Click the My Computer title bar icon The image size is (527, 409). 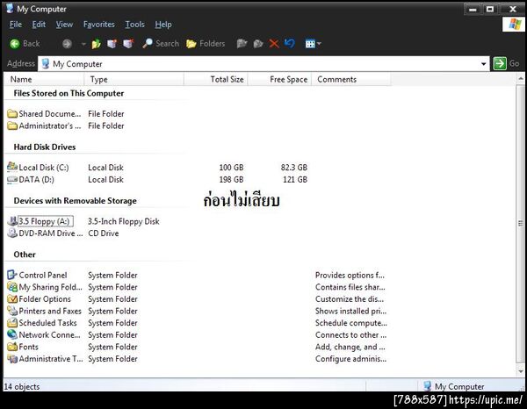pos(10,9)
